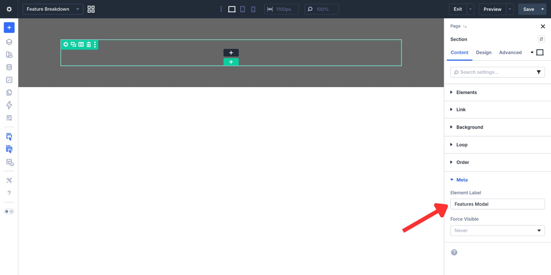Open section settings gear on green toolbar

(66, 44)
